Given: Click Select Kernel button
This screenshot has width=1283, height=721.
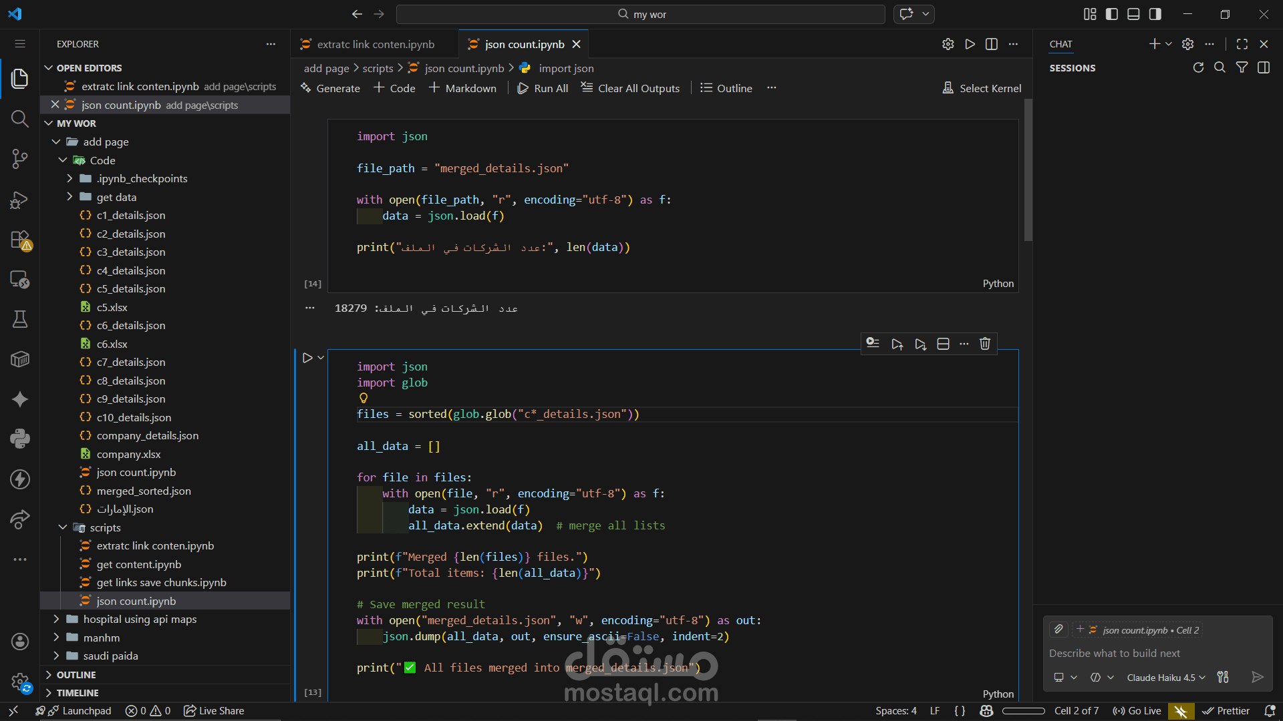Looking at the screenshot, I should point(982,88).
